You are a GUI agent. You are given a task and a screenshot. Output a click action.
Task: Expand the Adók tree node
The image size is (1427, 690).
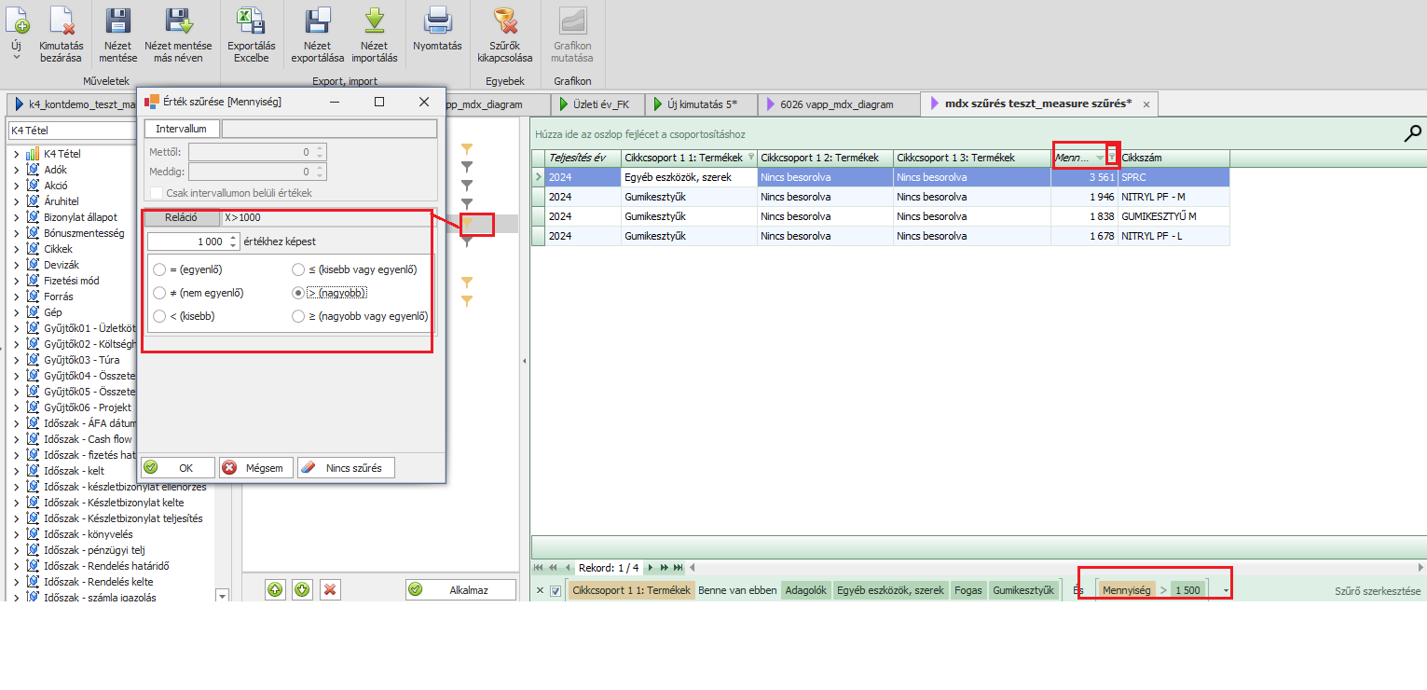click(x=16, y=170)
